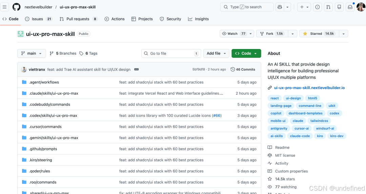Focus the top search box
This screenshot has width=366, height=194.
[247, 7]
